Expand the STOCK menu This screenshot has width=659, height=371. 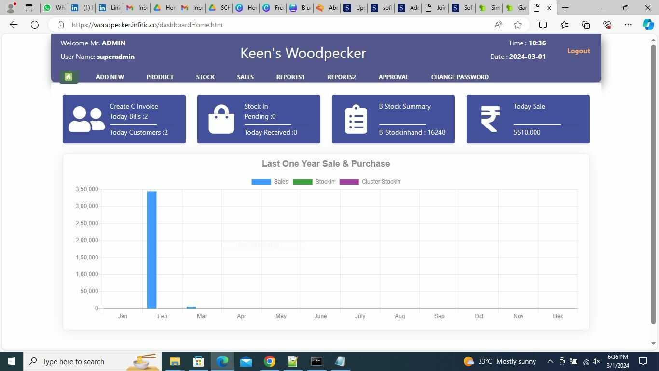point(206,77)
